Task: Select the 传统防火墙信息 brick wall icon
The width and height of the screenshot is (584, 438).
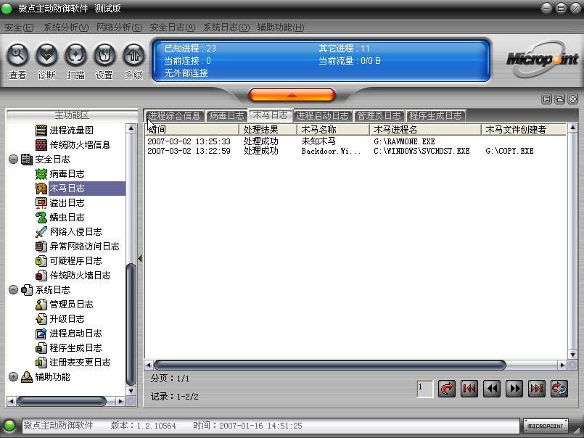Action: tap(41, 145)
